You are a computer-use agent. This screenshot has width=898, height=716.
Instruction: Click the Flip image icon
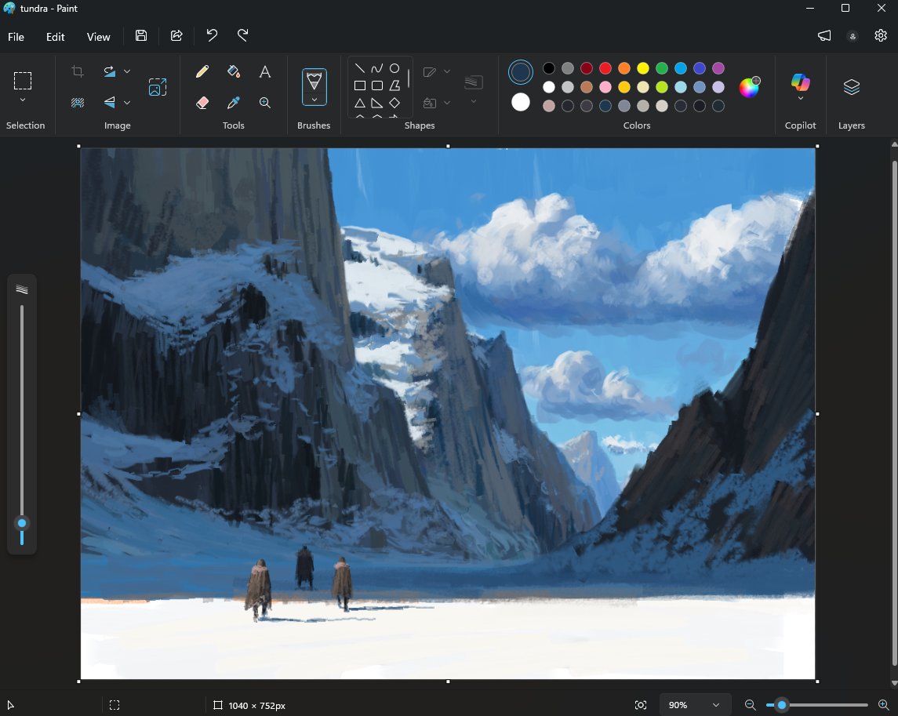pos(109,103)
